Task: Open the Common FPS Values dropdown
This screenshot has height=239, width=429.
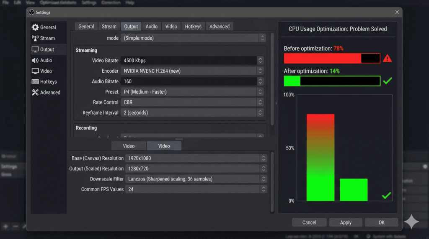Action: point(196,189)
